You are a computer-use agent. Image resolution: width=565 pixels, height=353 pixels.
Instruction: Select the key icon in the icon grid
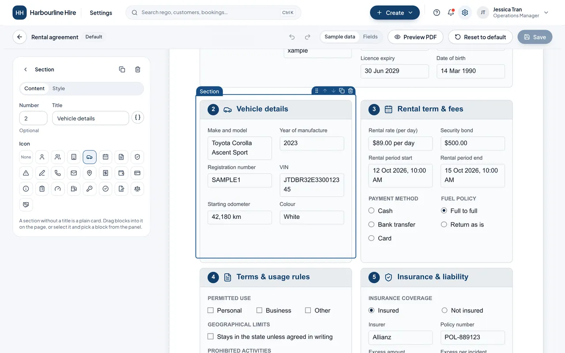pyautogui.click(x=90, y=189)
